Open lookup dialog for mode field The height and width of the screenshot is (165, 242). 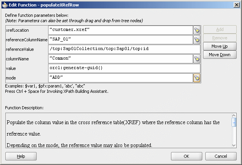point(197,78)
